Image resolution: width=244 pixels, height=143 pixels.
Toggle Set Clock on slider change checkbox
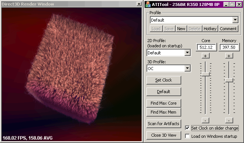pos(187,128)
